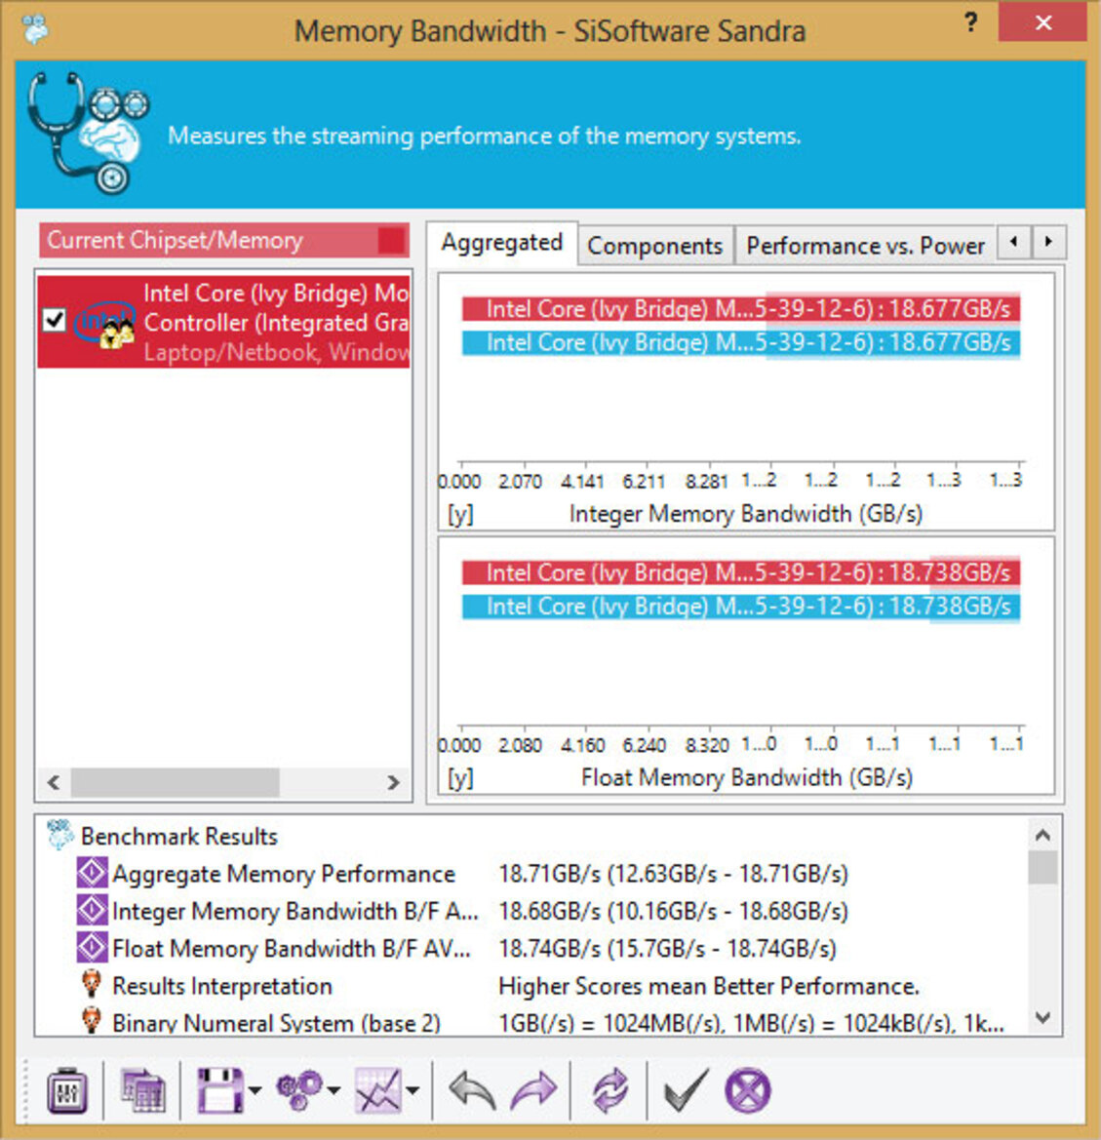Click the [y] label on Float chart
Screen dimensions: 1101x1140
click(x=460, y=778)
